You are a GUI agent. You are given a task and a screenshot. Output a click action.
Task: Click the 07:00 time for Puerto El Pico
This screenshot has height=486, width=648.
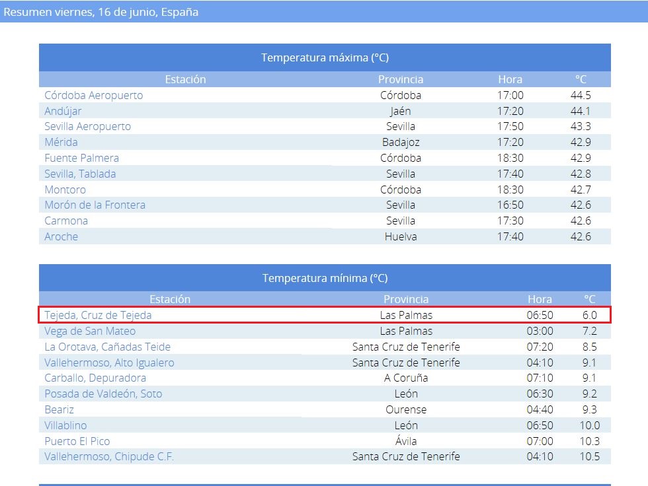point(540,441)
